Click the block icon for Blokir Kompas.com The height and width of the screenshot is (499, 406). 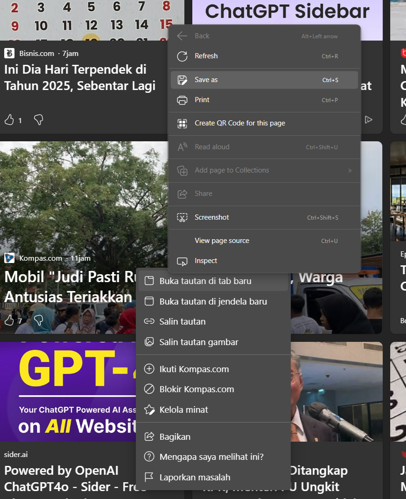pos(149,389)
